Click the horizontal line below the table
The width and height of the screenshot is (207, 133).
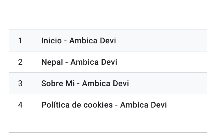108,133
